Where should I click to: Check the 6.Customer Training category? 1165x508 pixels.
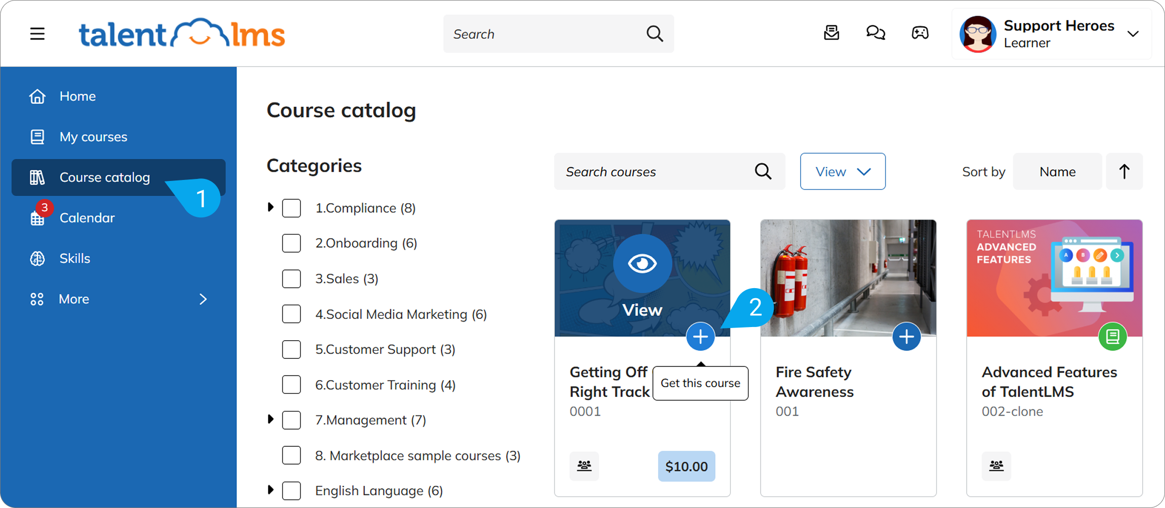click(292, 385)
